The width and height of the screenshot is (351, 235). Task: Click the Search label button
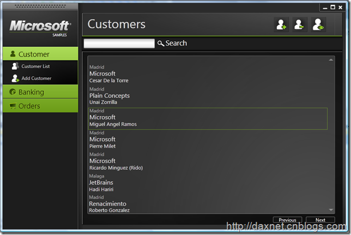coord(176,44)
